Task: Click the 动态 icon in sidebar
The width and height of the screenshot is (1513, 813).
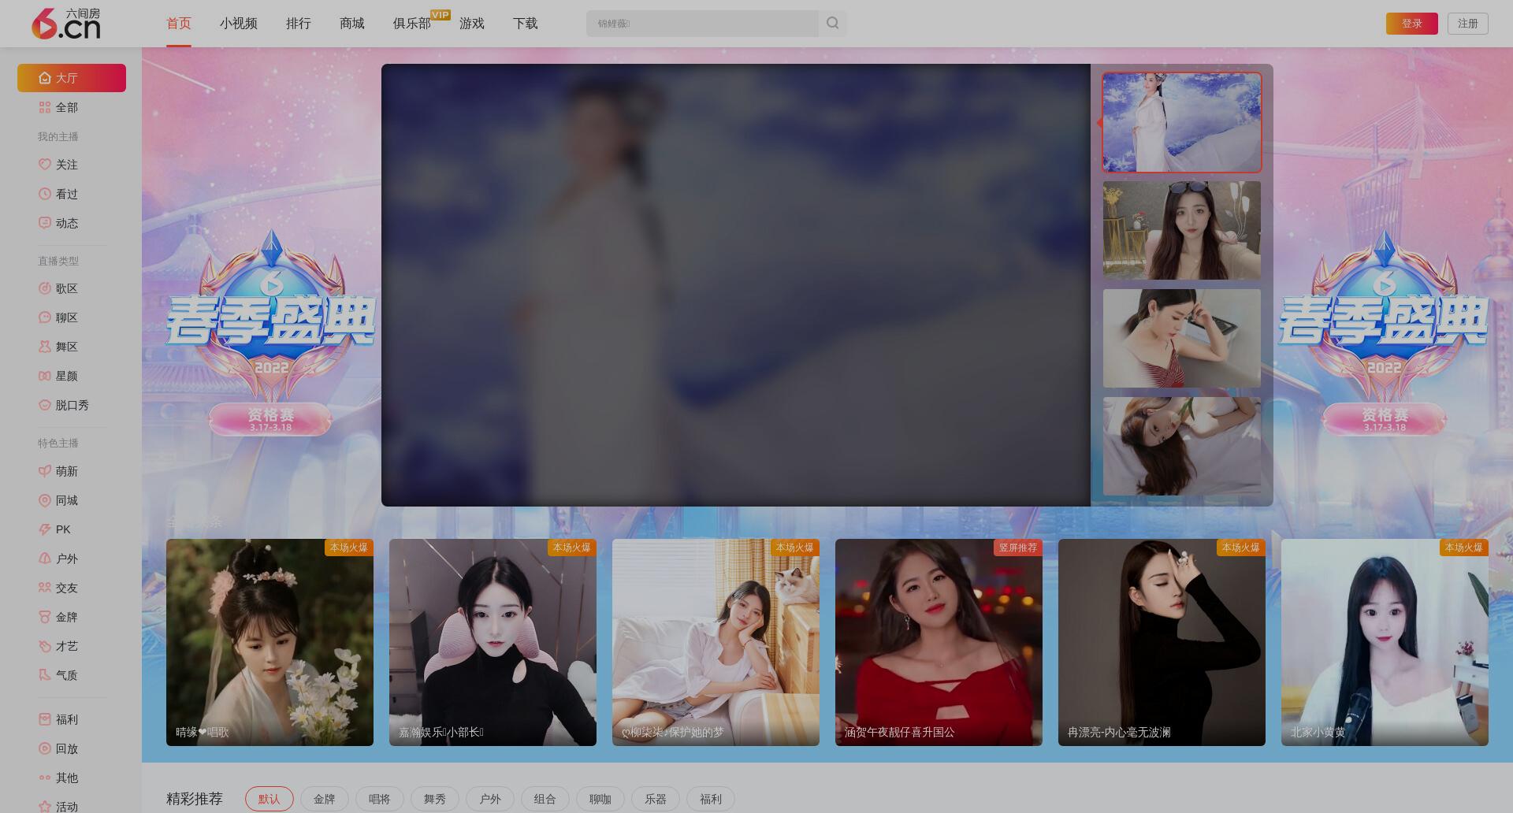Action: tap(45, 223)
